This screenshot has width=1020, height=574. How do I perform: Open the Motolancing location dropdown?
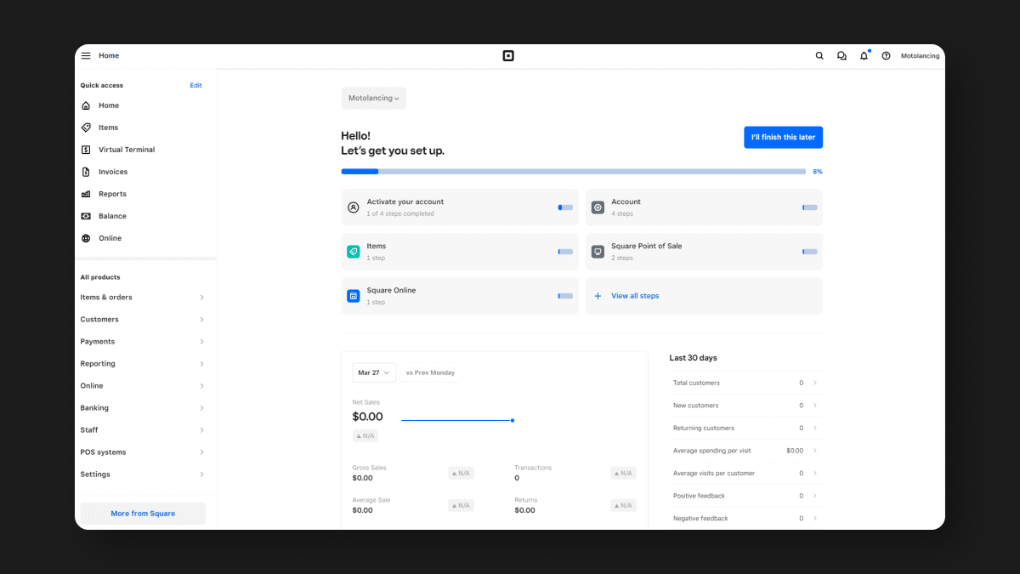tap(374, 98)
